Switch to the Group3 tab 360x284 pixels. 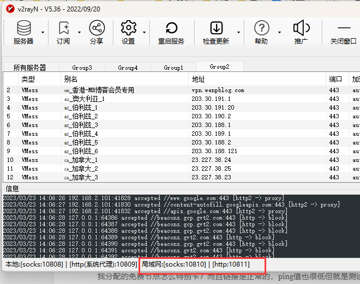point(82,68)
